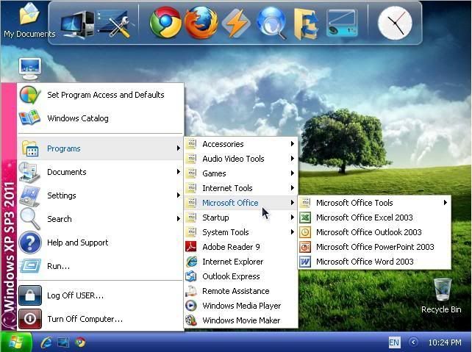Open the monitor desktop icon
Viewport: 472px width, 352px height.
tap(30, 68)
